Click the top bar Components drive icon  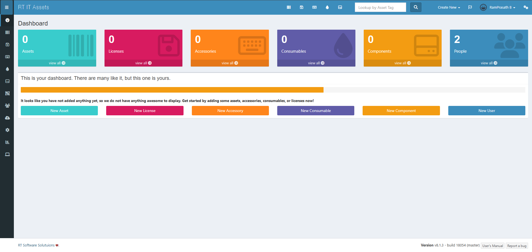click(x=340, y=7)
